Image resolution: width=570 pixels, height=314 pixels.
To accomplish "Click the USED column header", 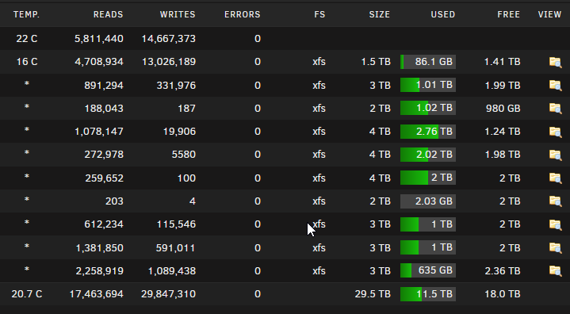I will [443, 14].
